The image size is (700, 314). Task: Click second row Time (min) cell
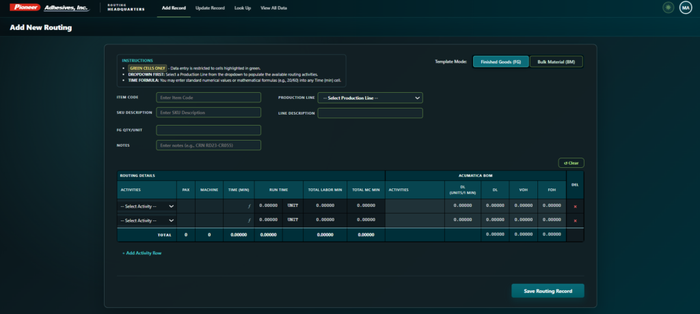(239, 220)
